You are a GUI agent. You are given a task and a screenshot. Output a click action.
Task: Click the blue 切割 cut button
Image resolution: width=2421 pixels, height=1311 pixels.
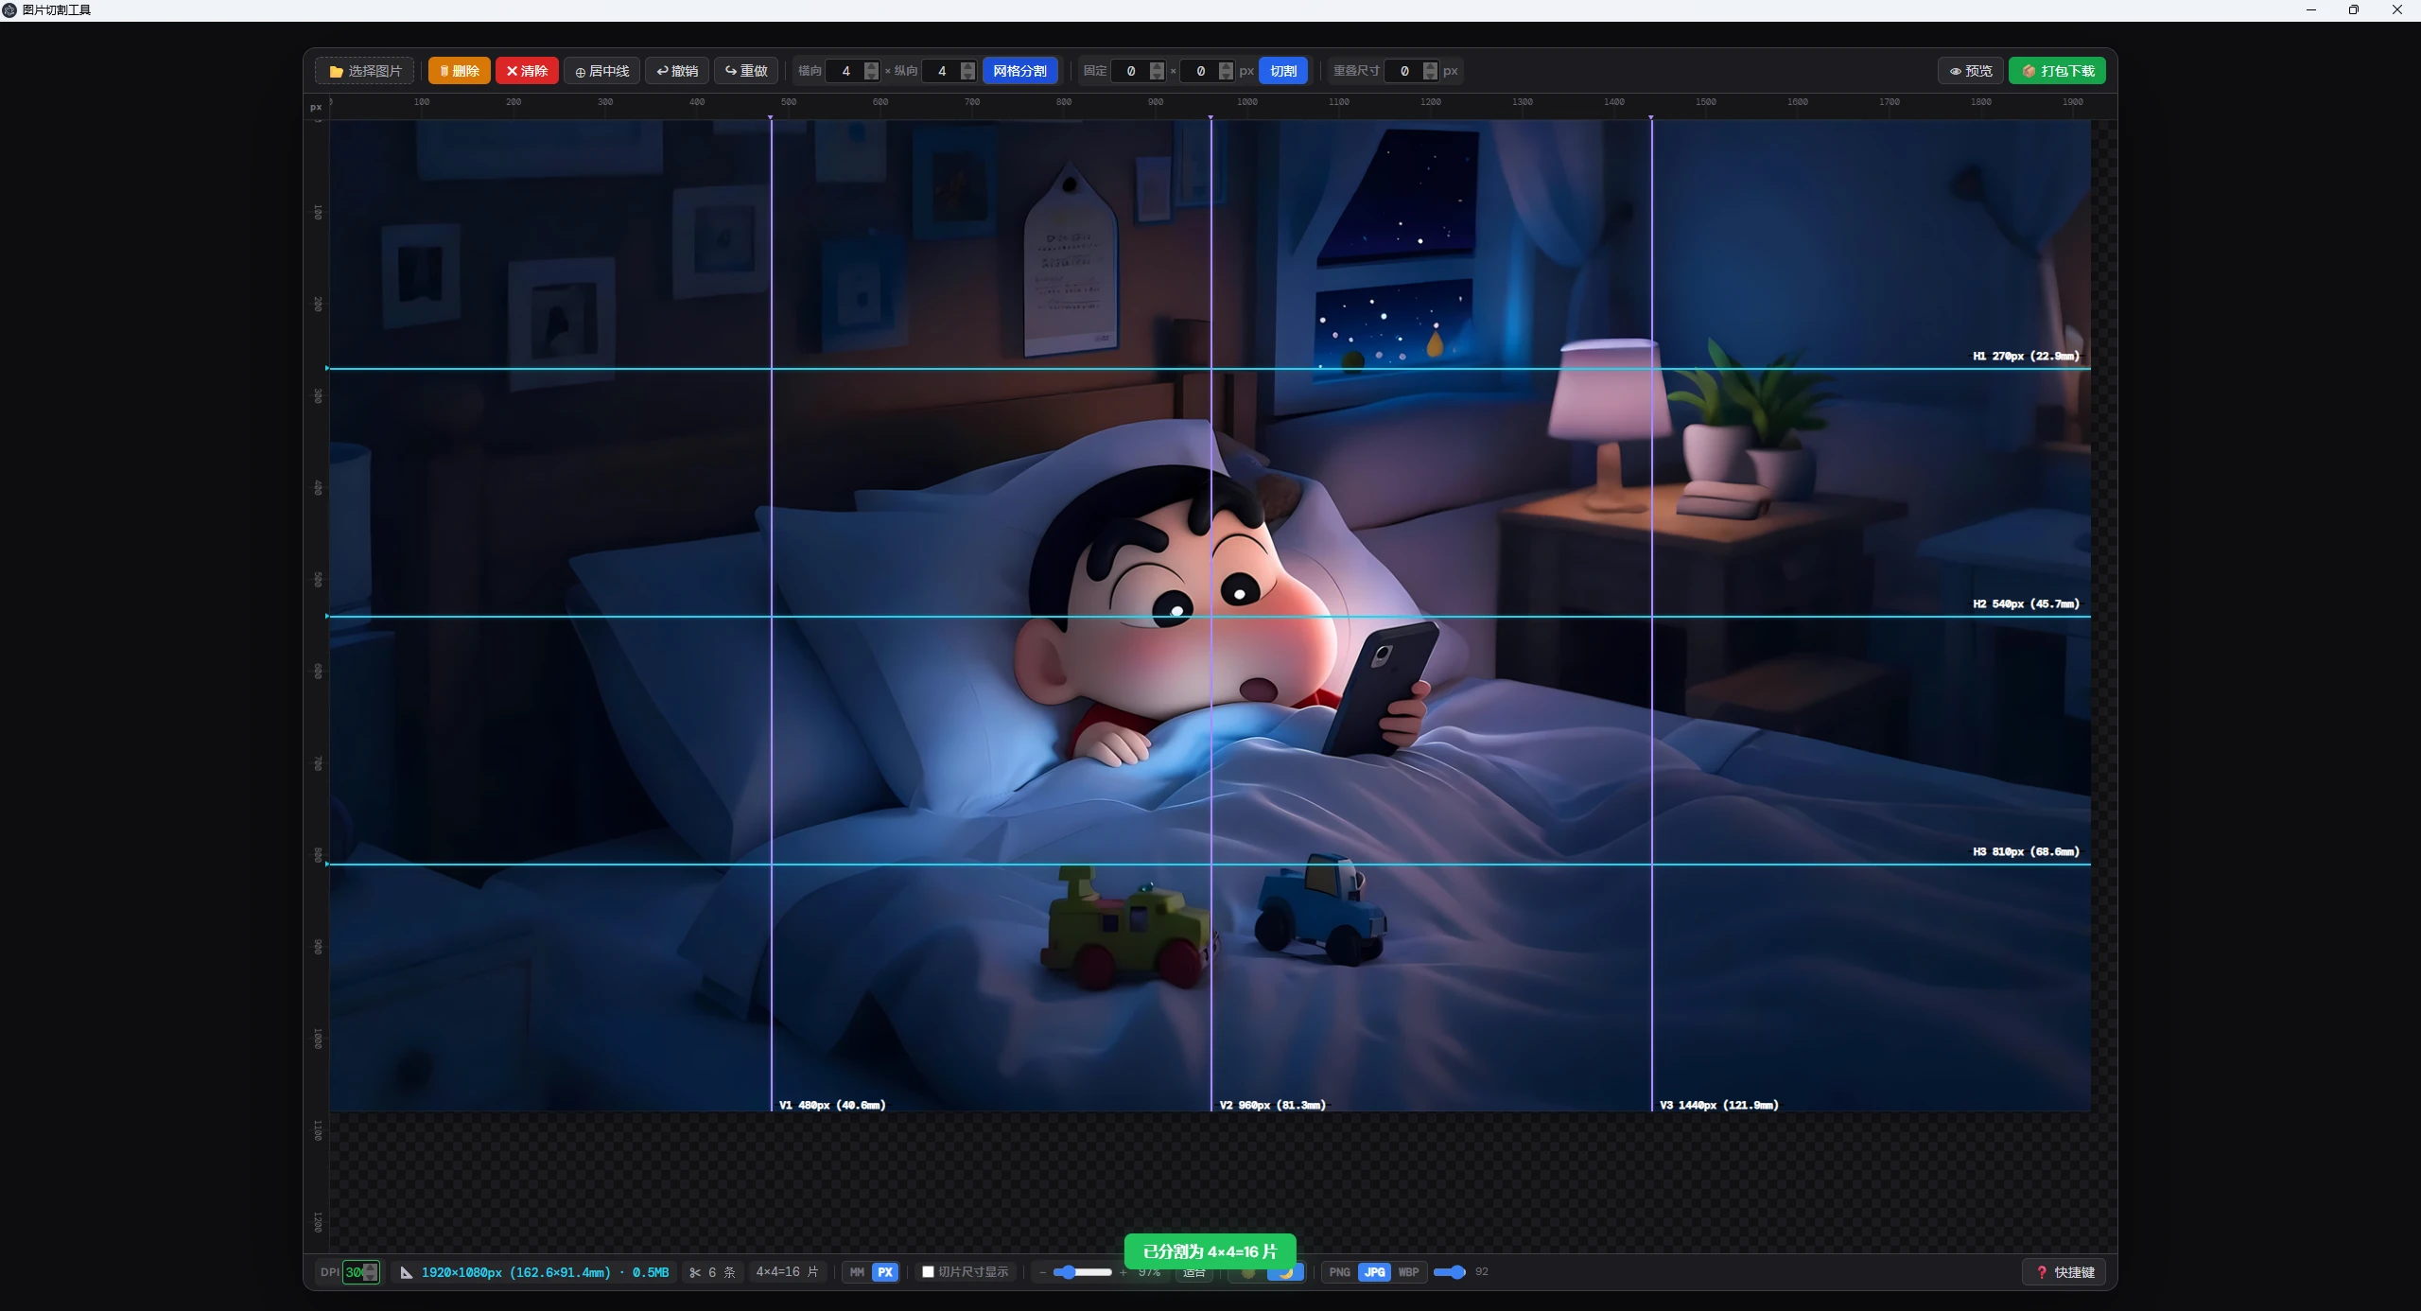click(x=1283, y=71)
